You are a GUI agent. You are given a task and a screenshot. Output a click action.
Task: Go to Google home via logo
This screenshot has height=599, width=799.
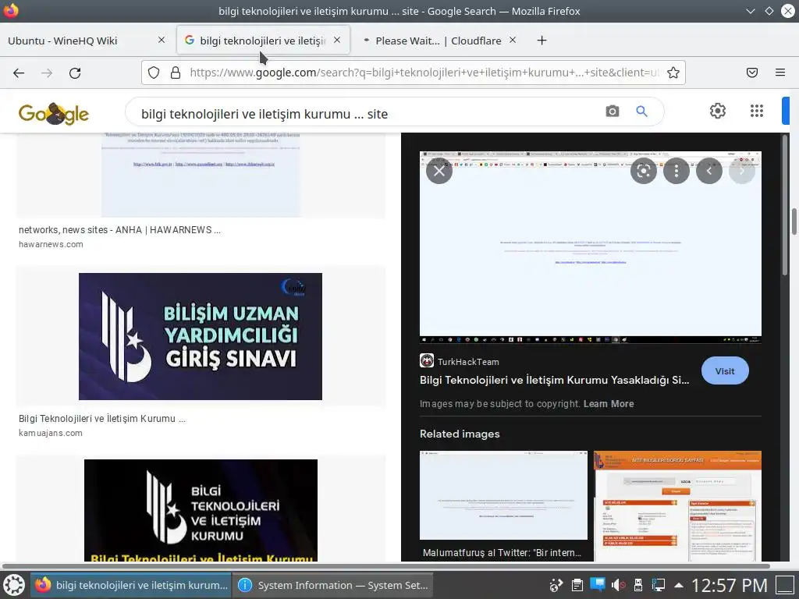54,113
